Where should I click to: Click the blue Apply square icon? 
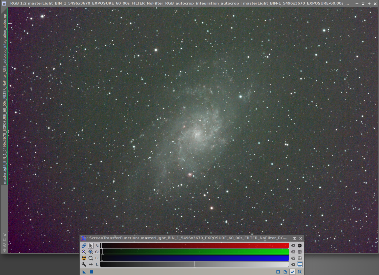(x=91, y=272)
